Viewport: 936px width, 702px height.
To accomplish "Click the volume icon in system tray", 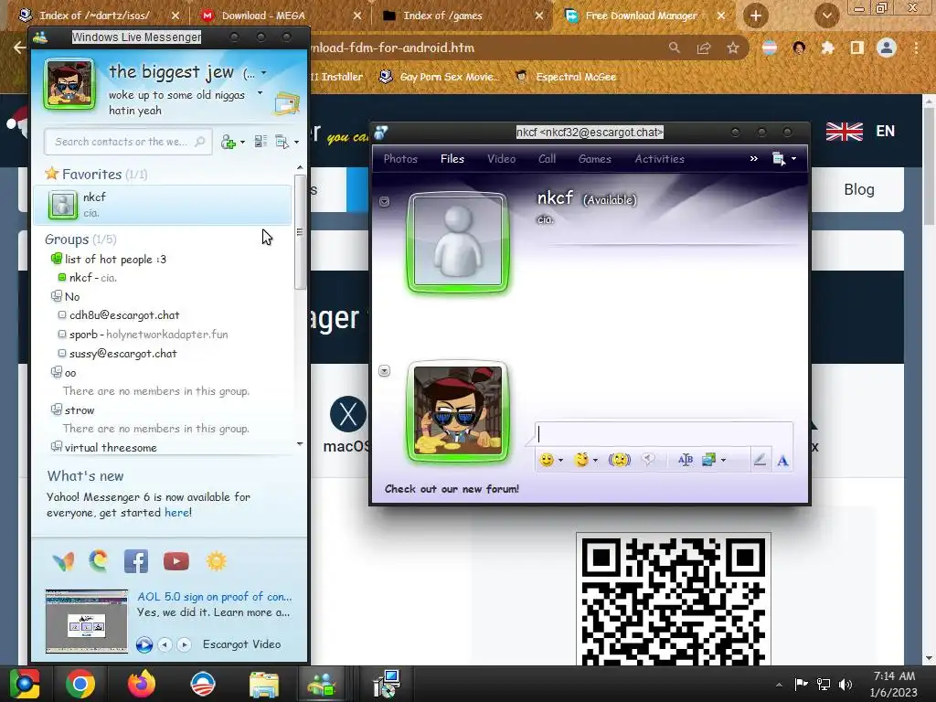I will (846, 685).
